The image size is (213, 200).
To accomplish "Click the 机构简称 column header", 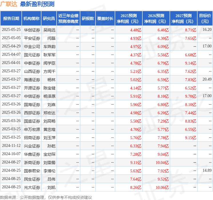I will [x=31, y=19].
